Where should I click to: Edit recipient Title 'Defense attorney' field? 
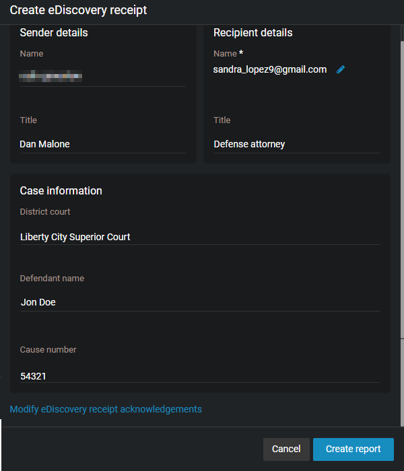(x=297, y=144)
